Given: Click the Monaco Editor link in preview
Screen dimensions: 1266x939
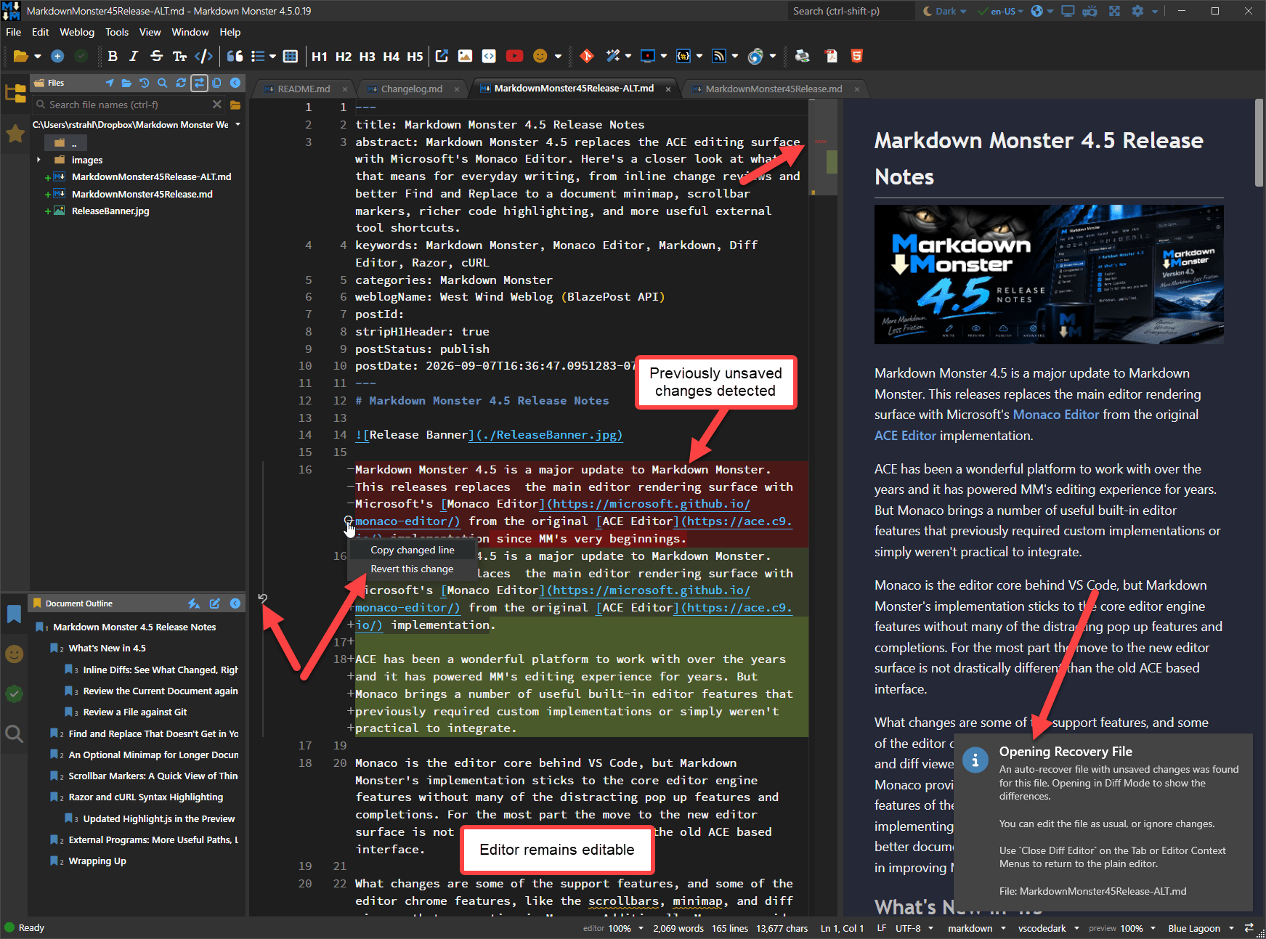Looking at the screenshot, I should point(1055,415).
